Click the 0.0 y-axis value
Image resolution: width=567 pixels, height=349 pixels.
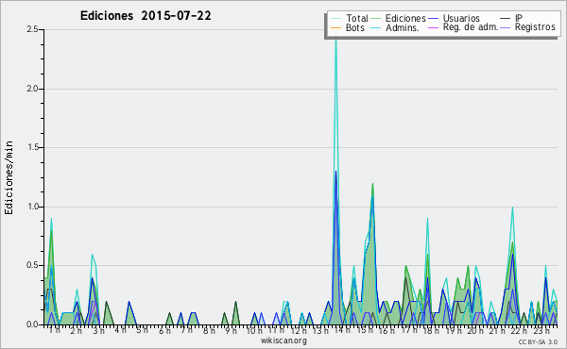[x=32, y=324]
